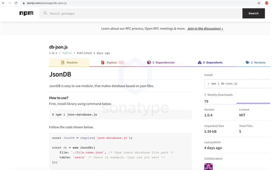
Task: Follow the 'Join in the discussion' link
Action: pos(205,28)
